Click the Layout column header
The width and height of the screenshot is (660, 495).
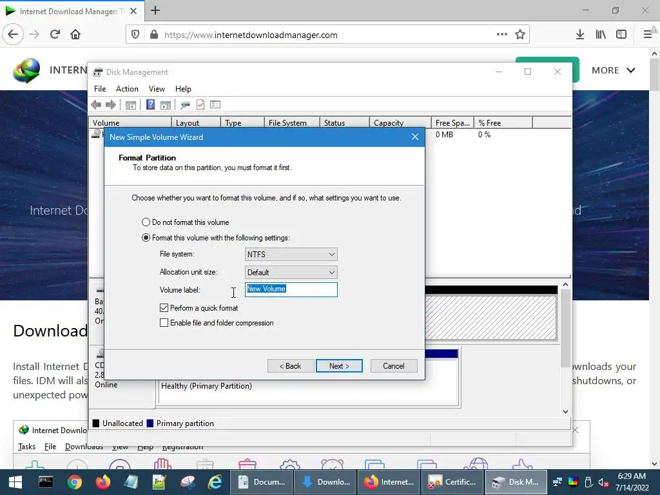[x=196, y=123]
